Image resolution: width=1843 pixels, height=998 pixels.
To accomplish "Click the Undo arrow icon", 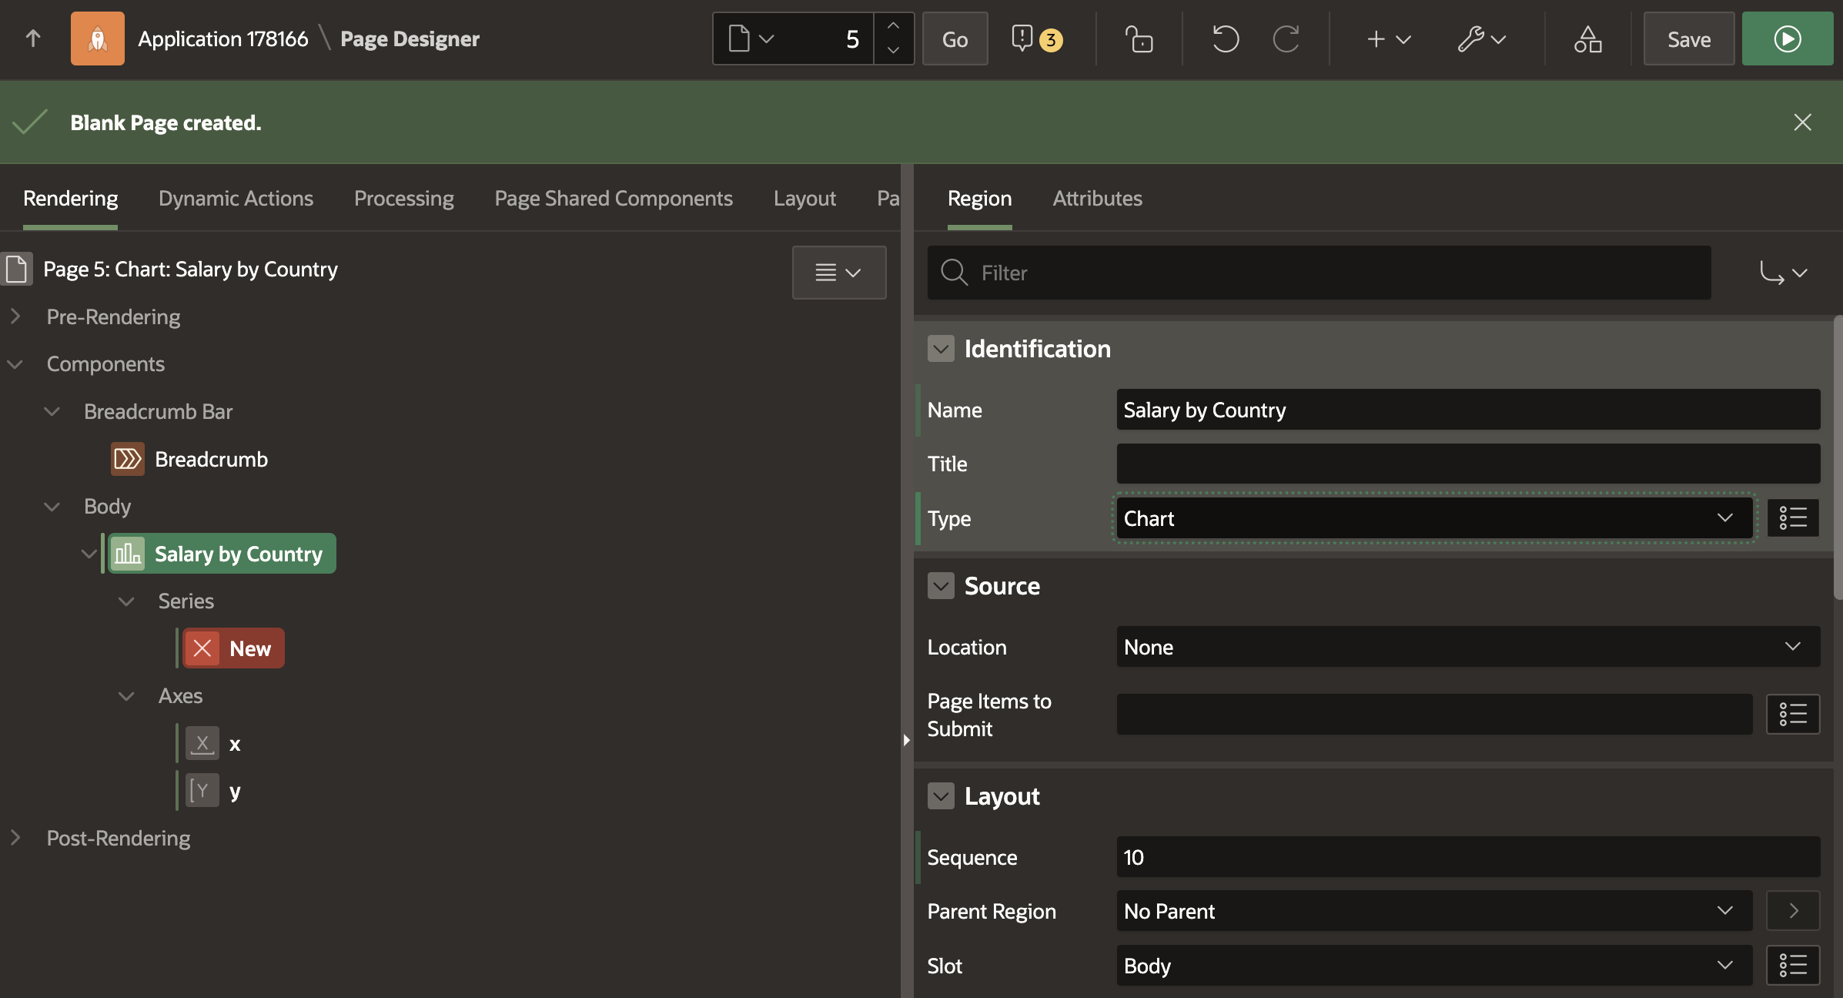I will [x=1225, y=39].
